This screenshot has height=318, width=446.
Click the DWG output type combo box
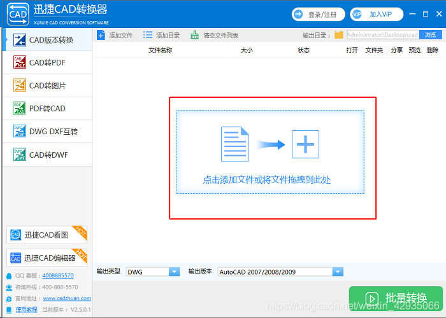coord(153,272)
